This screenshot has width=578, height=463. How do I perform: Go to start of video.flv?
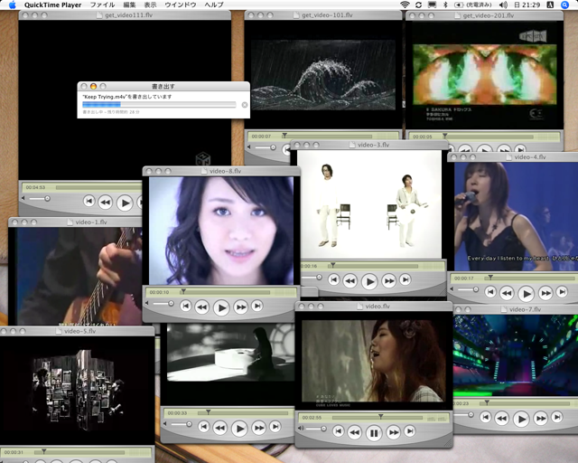tap(339, 430)
